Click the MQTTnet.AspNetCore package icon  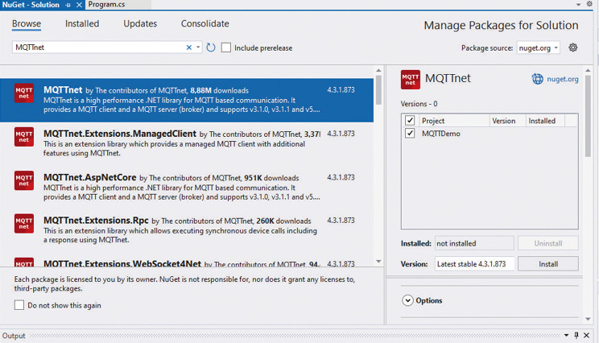(24, 180)
